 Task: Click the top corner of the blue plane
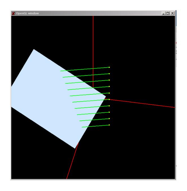[x=34, y=50]
